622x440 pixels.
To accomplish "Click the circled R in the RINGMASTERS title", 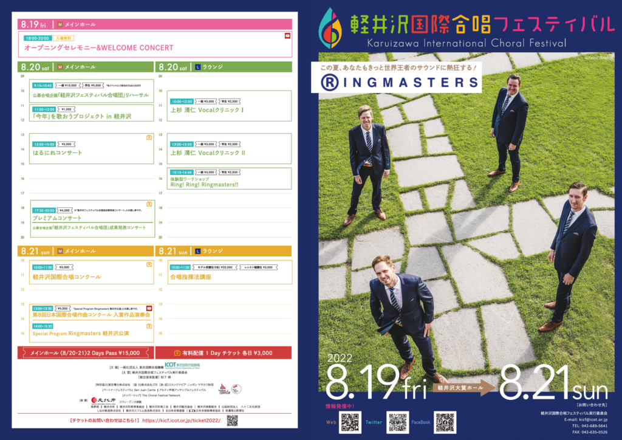I will pyautogui.click(x=330, y=83).
